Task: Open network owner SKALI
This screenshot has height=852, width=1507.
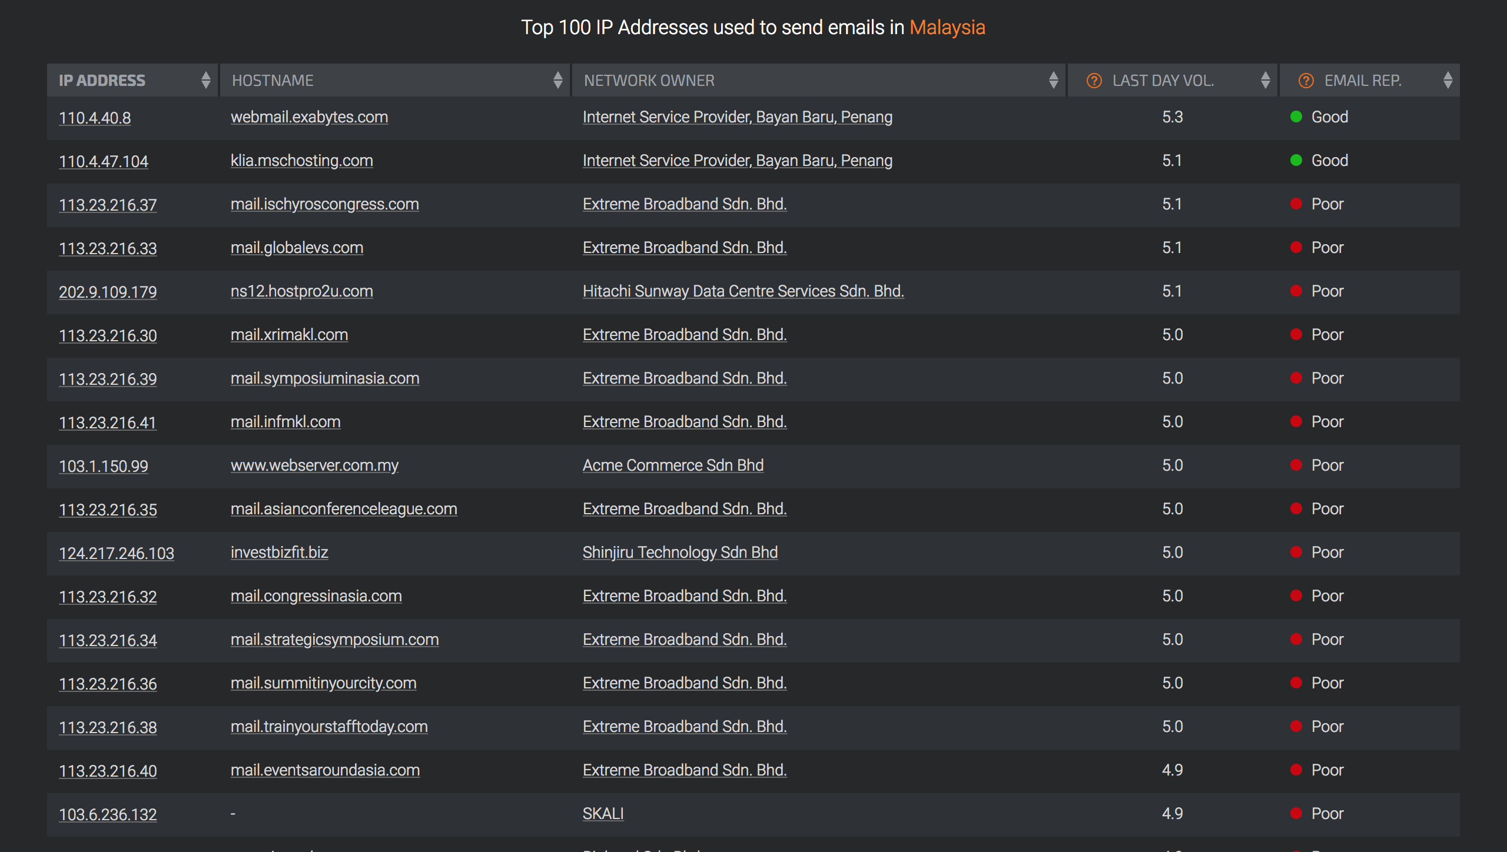Action: pyautogui.click(x=603, y=814)
